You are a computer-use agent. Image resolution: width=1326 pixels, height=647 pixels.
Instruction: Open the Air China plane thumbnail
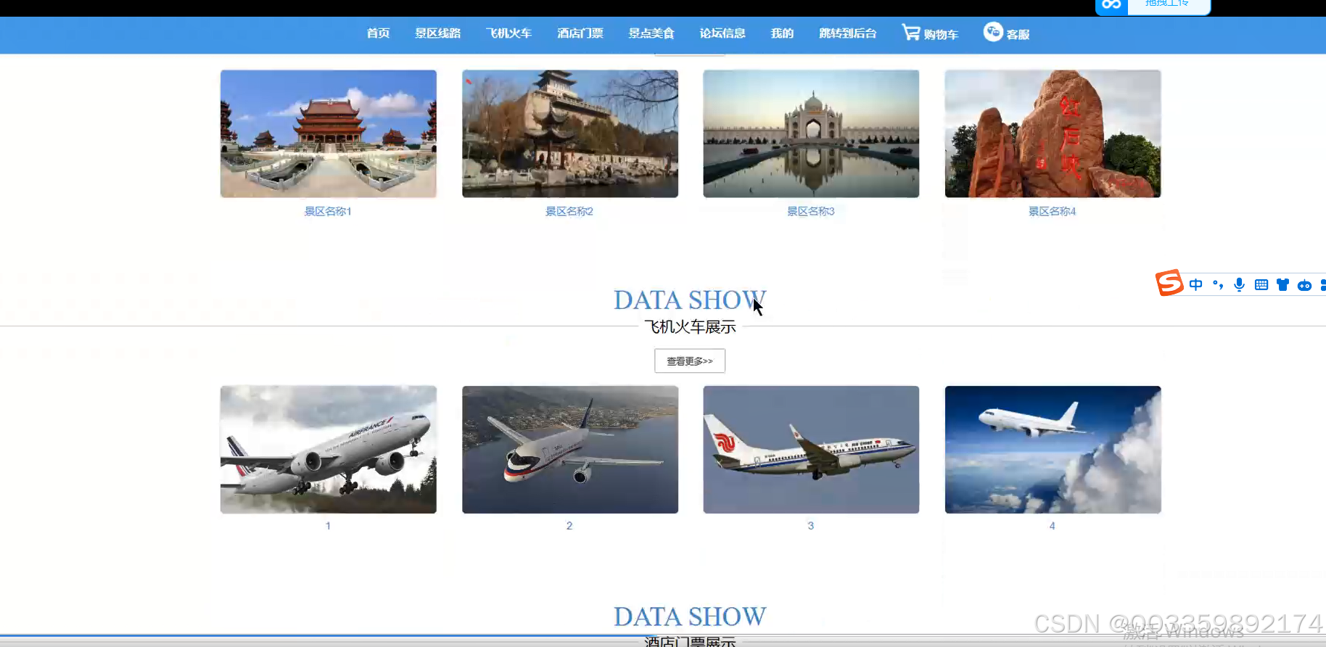pos(811,450)
